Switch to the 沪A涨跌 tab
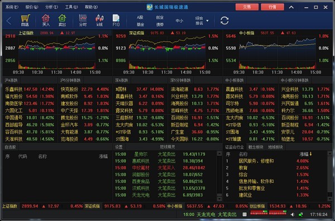This screenshot has height=221, width=335. (x=11, y=80)
